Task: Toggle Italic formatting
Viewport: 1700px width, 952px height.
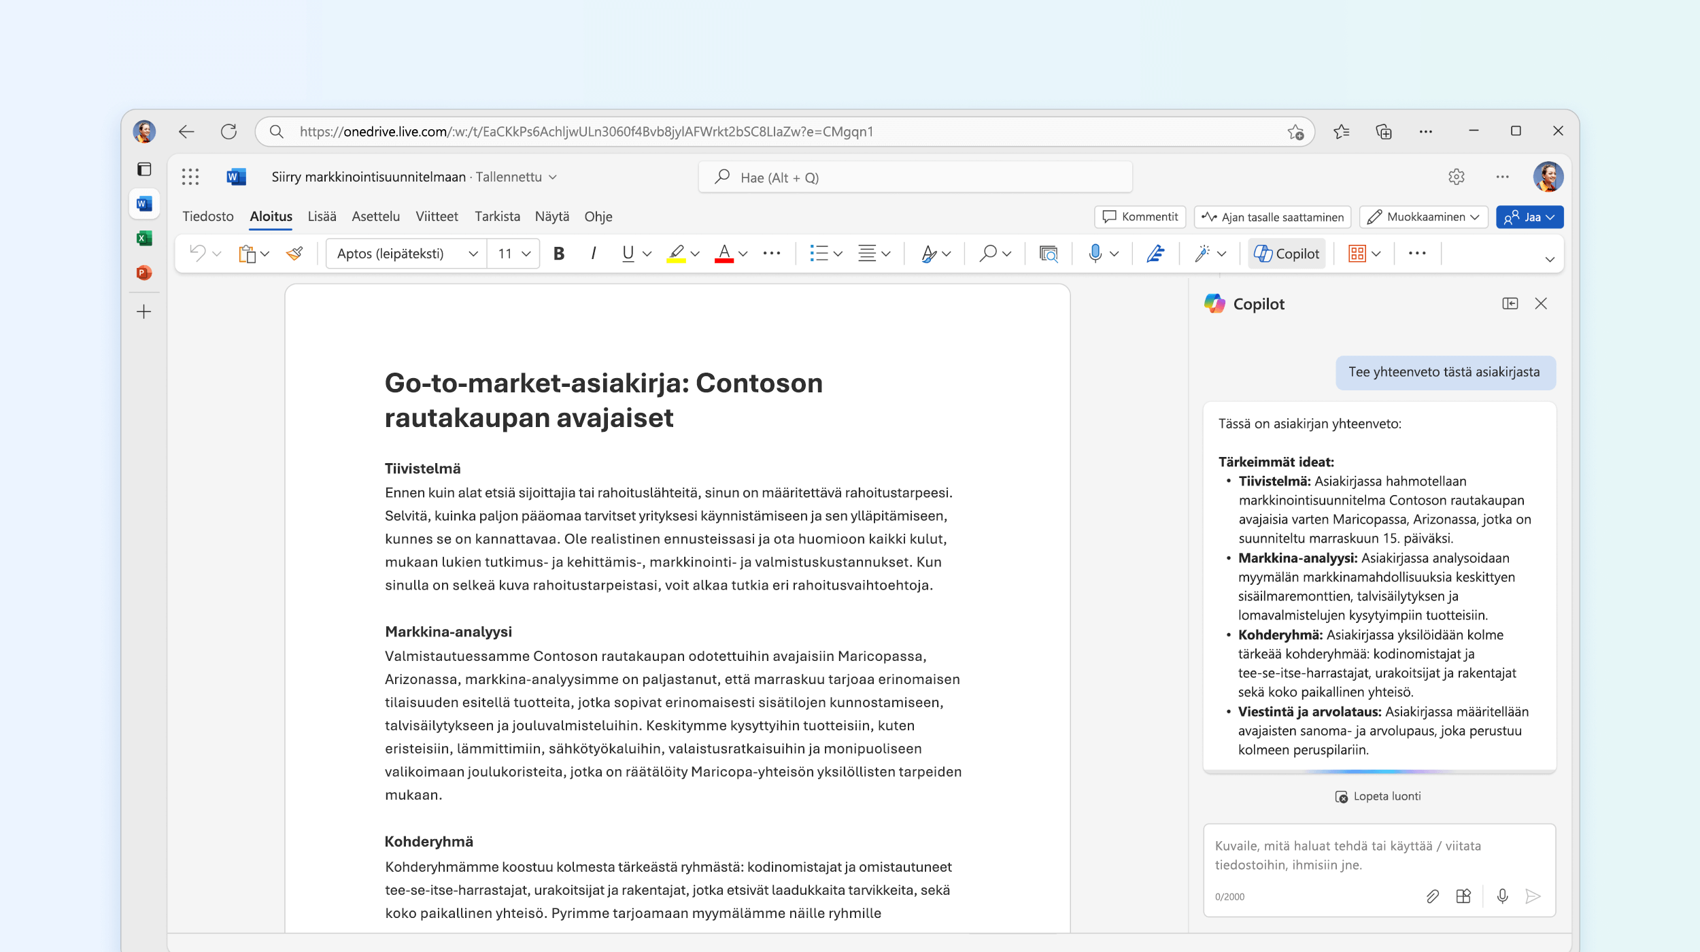Action: click(x=594, y=254)
